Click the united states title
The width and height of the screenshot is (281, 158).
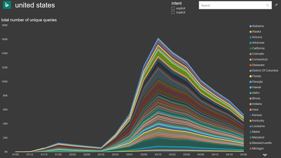coord(35,5)
